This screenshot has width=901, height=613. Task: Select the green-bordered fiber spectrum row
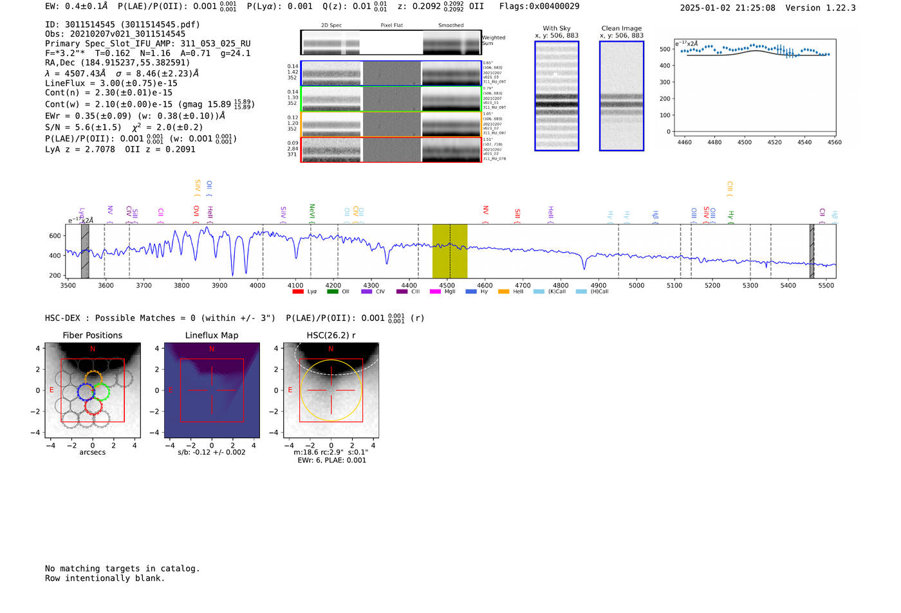(391, 98)
